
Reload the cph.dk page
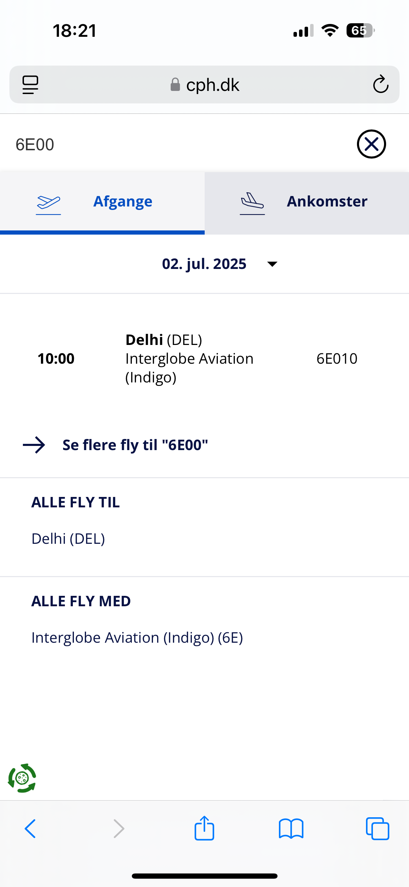(x=380, y=85)
